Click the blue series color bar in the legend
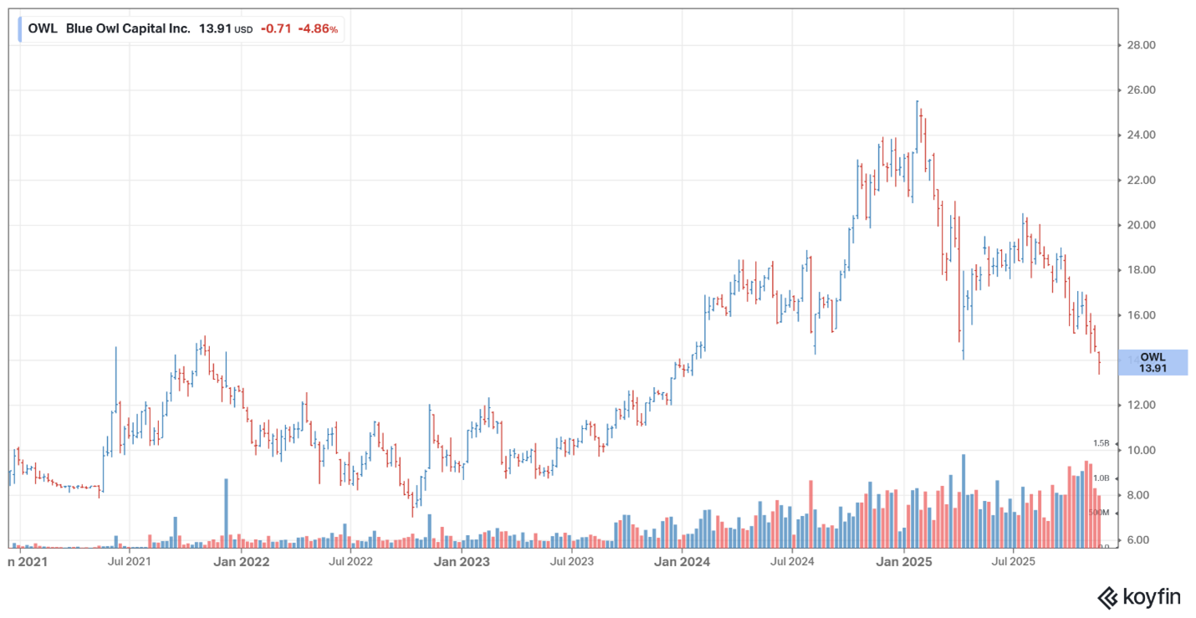This screenshot has height=618, width=1196. (20, 28)
